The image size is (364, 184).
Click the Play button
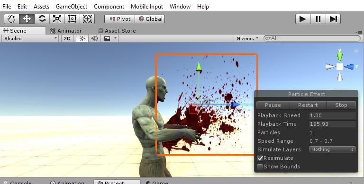[x=303, y=19]
